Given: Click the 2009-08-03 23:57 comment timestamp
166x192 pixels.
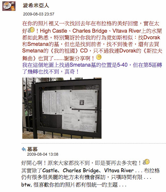Looking at the screenshot, I should coord(39,14).
